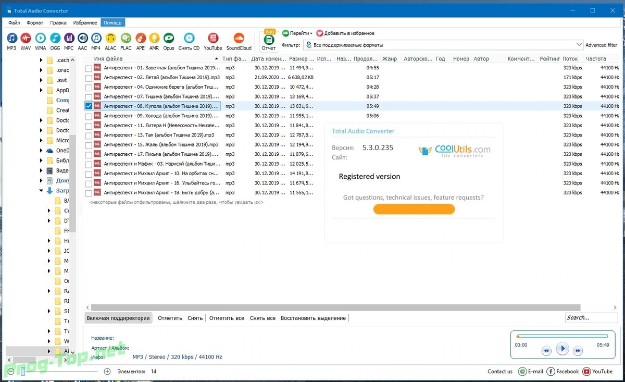Choose APE conversion format icon

point(140,38)
